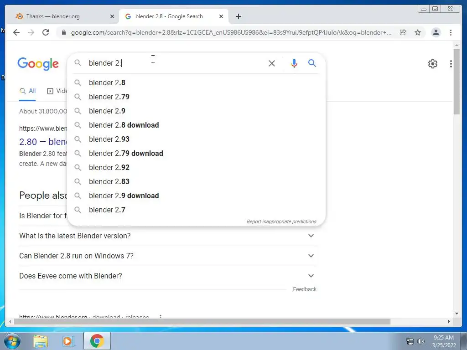Click the Feedback link
Screen dimensions: 467x350
pyautogui.click(x=304, y=289)
